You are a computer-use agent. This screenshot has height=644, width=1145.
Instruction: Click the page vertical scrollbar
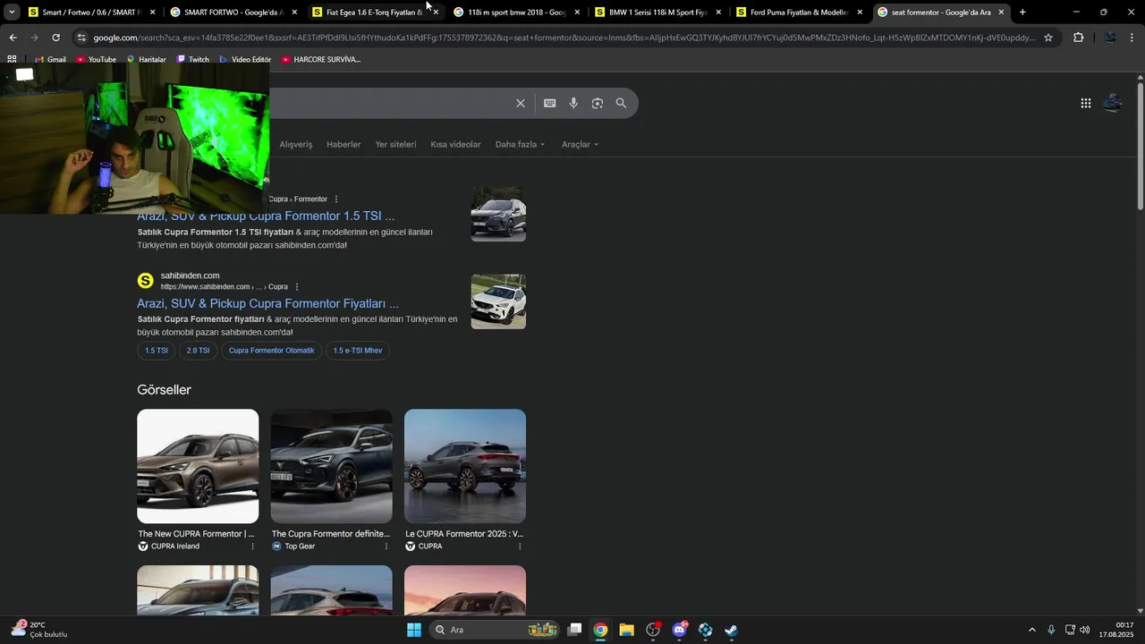click(x=1140, y=148)
